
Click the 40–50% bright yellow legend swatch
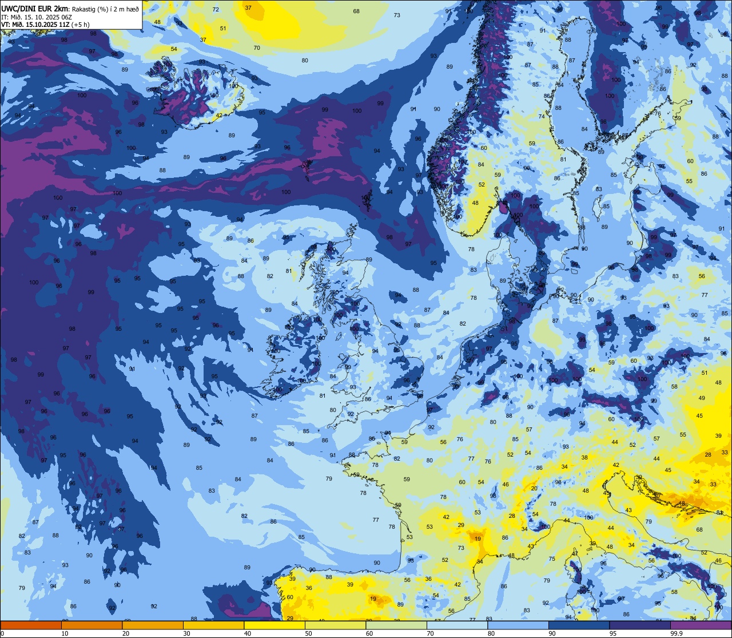[x=274, y=625]
